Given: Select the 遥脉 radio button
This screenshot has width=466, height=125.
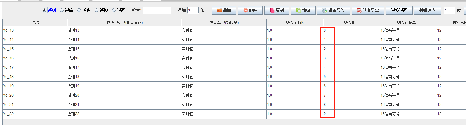Looking at the screenshot, I should tap(79, 10).
